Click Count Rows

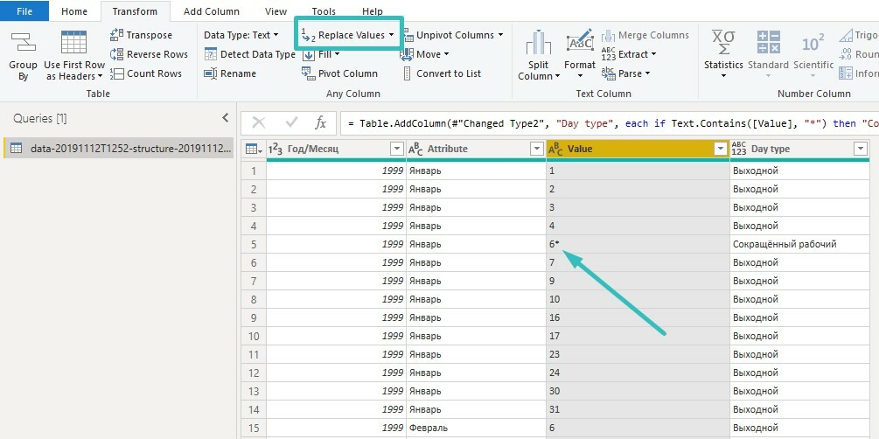click(x=146, y=73)
